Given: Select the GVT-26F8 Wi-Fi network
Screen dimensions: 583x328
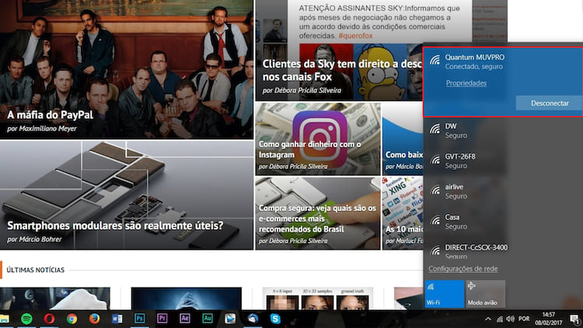Looking at the screenshot, I should [503, 161].
